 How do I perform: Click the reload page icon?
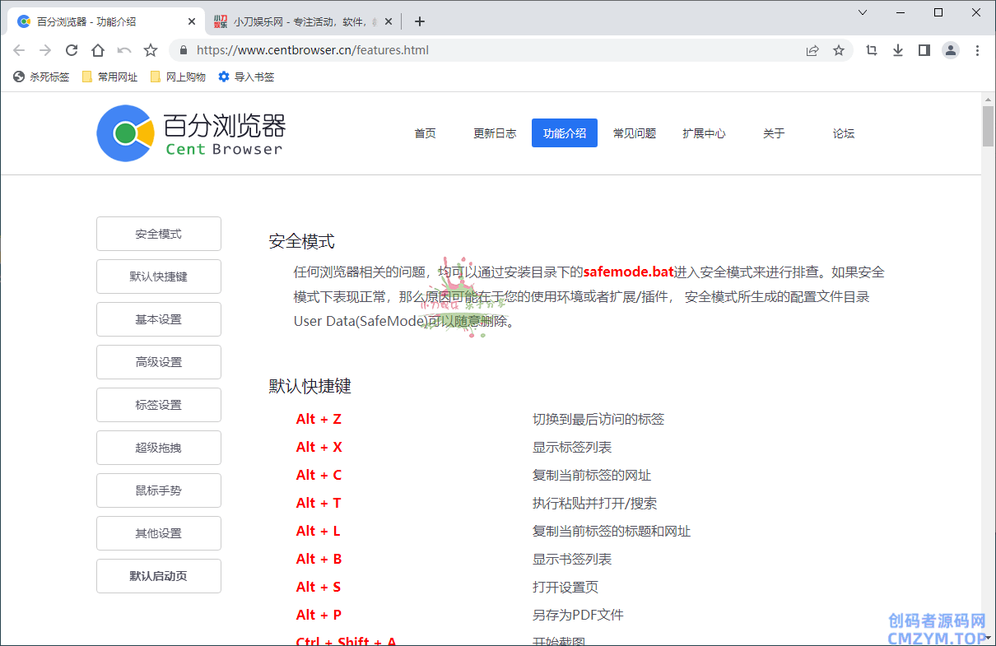pos(72,50)
